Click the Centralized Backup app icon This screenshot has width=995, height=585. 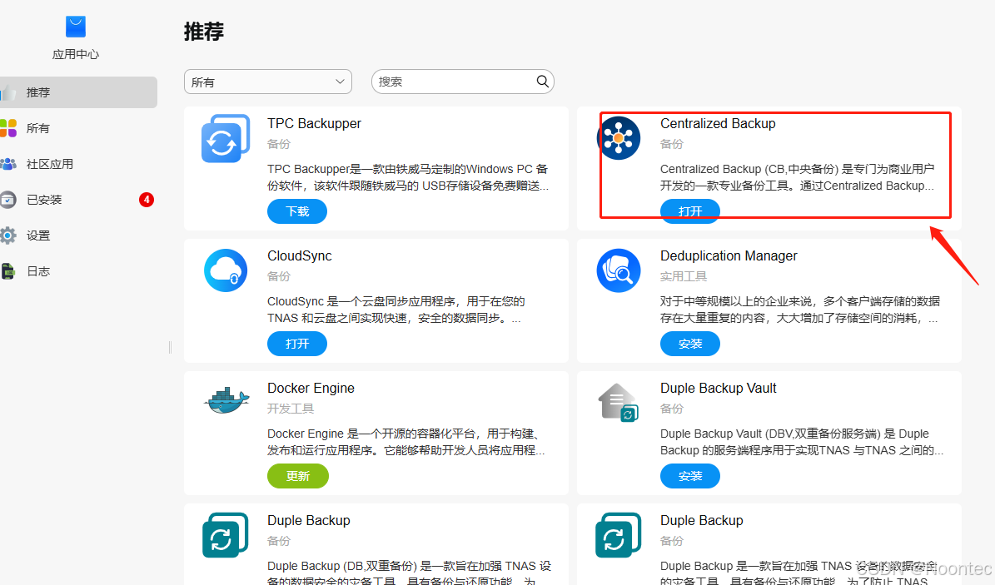(619, 138)
